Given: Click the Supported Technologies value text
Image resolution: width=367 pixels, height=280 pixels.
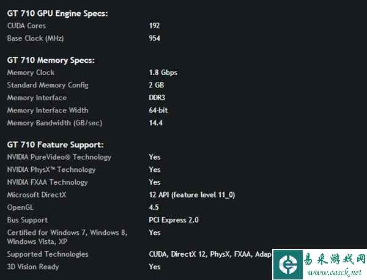Looking at the screenshot, I should coord(210,254).
